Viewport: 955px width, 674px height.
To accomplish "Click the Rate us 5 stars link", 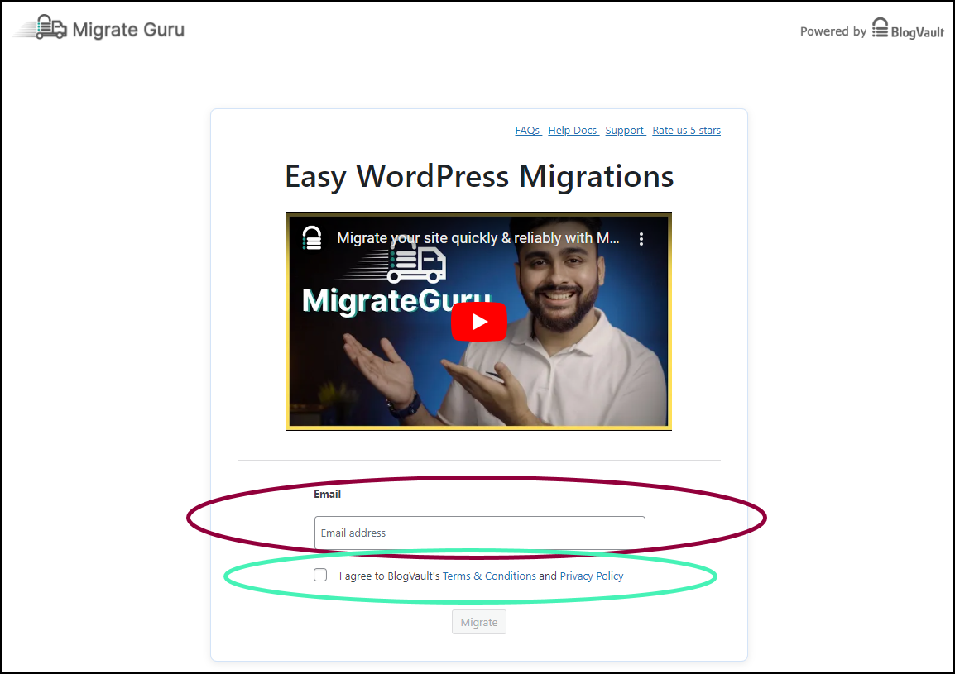I will [686, 130].
